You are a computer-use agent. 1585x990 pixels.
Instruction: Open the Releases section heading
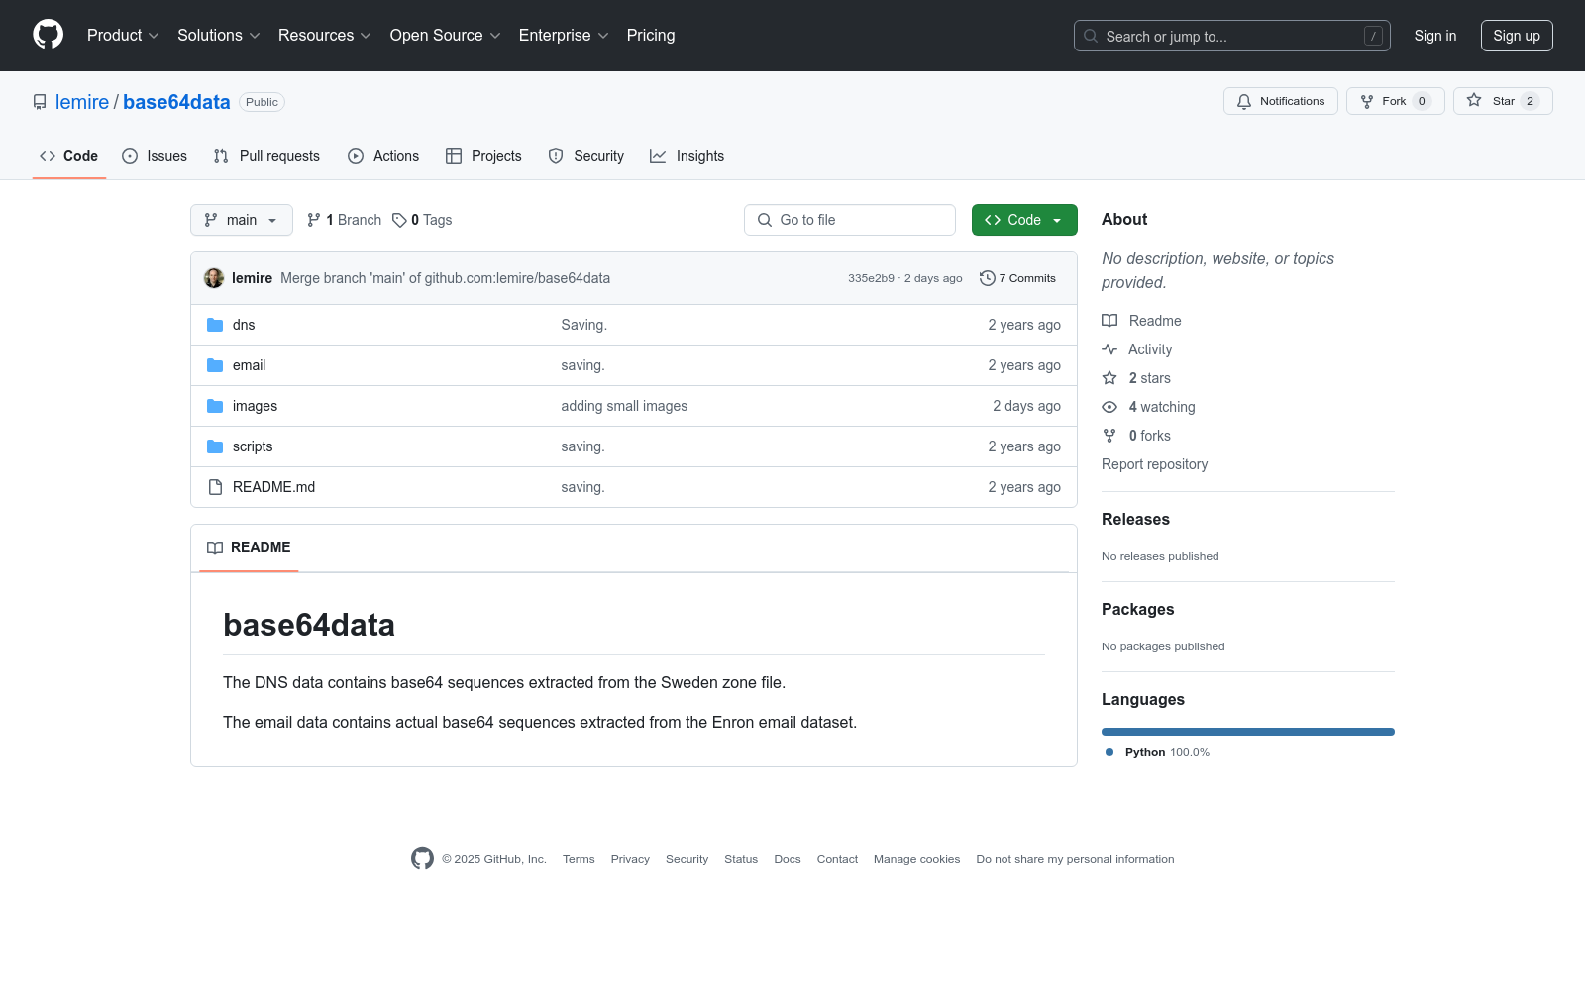1135,520
